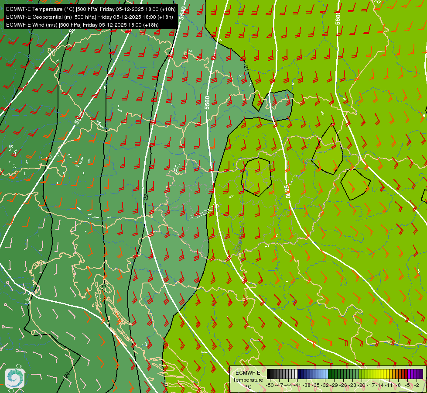
Task: Click the -11 legend tick label
Action: click(389, 385)
